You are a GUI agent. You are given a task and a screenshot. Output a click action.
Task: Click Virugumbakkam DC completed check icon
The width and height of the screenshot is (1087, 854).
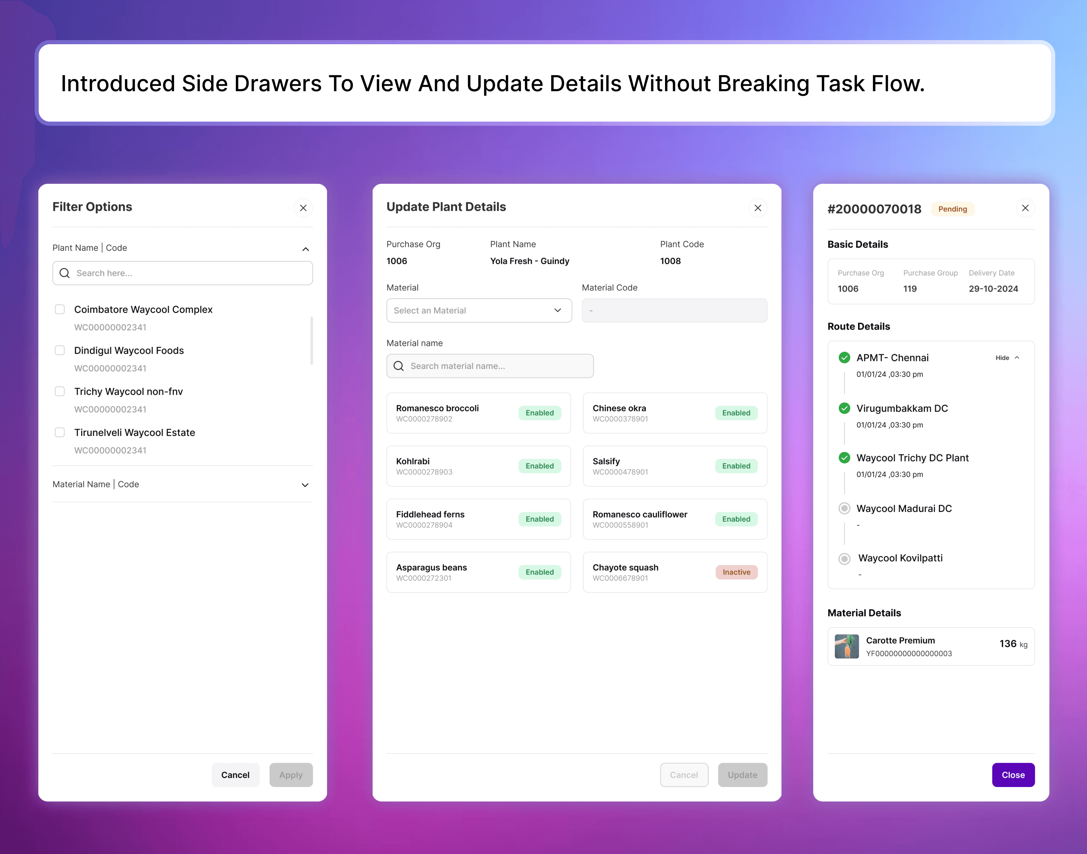click(844, 408)
